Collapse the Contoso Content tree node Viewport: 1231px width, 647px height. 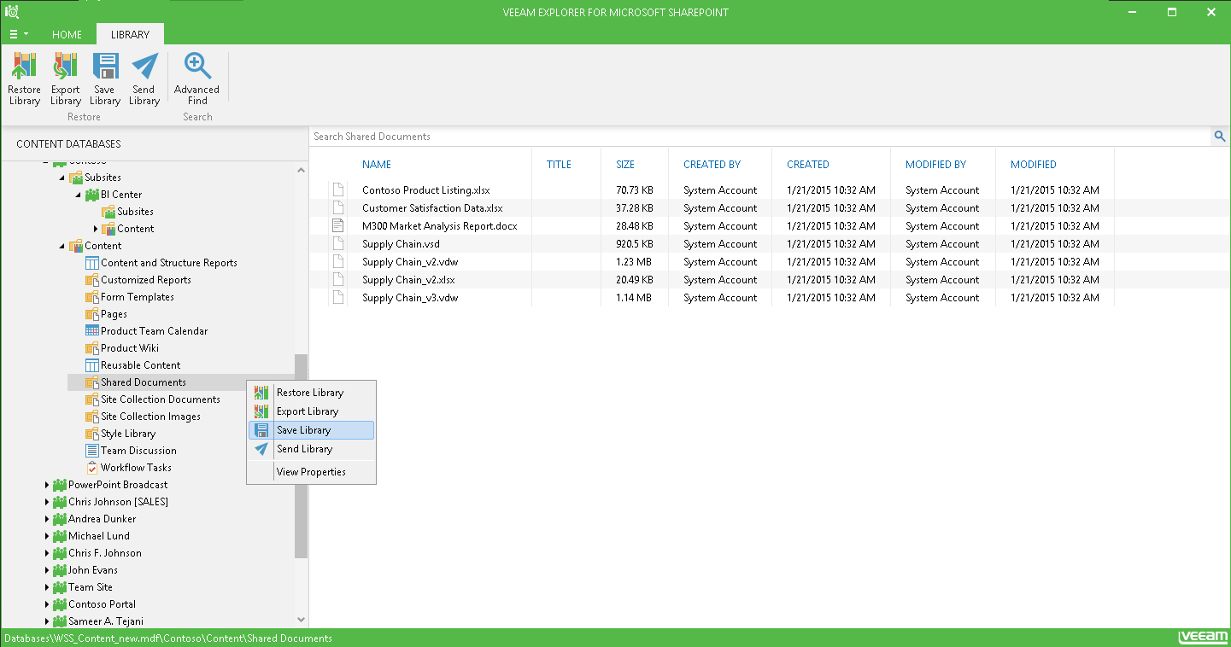62,246
